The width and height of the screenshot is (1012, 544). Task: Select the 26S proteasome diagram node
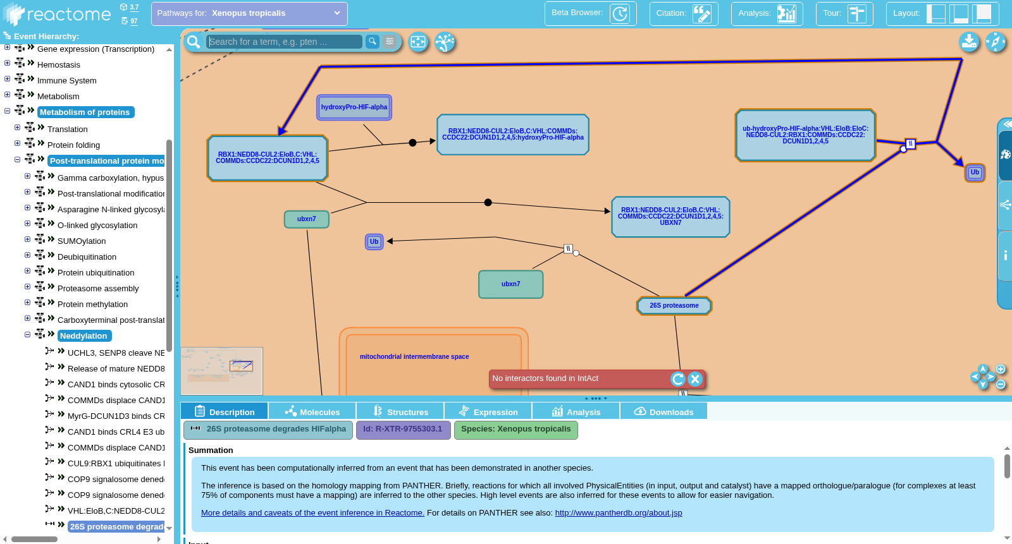pos(674,306)
